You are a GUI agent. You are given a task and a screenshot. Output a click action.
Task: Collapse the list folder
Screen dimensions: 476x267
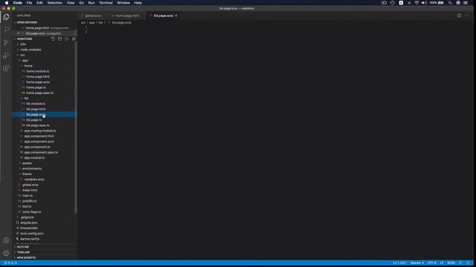click(x=26, y=99)
